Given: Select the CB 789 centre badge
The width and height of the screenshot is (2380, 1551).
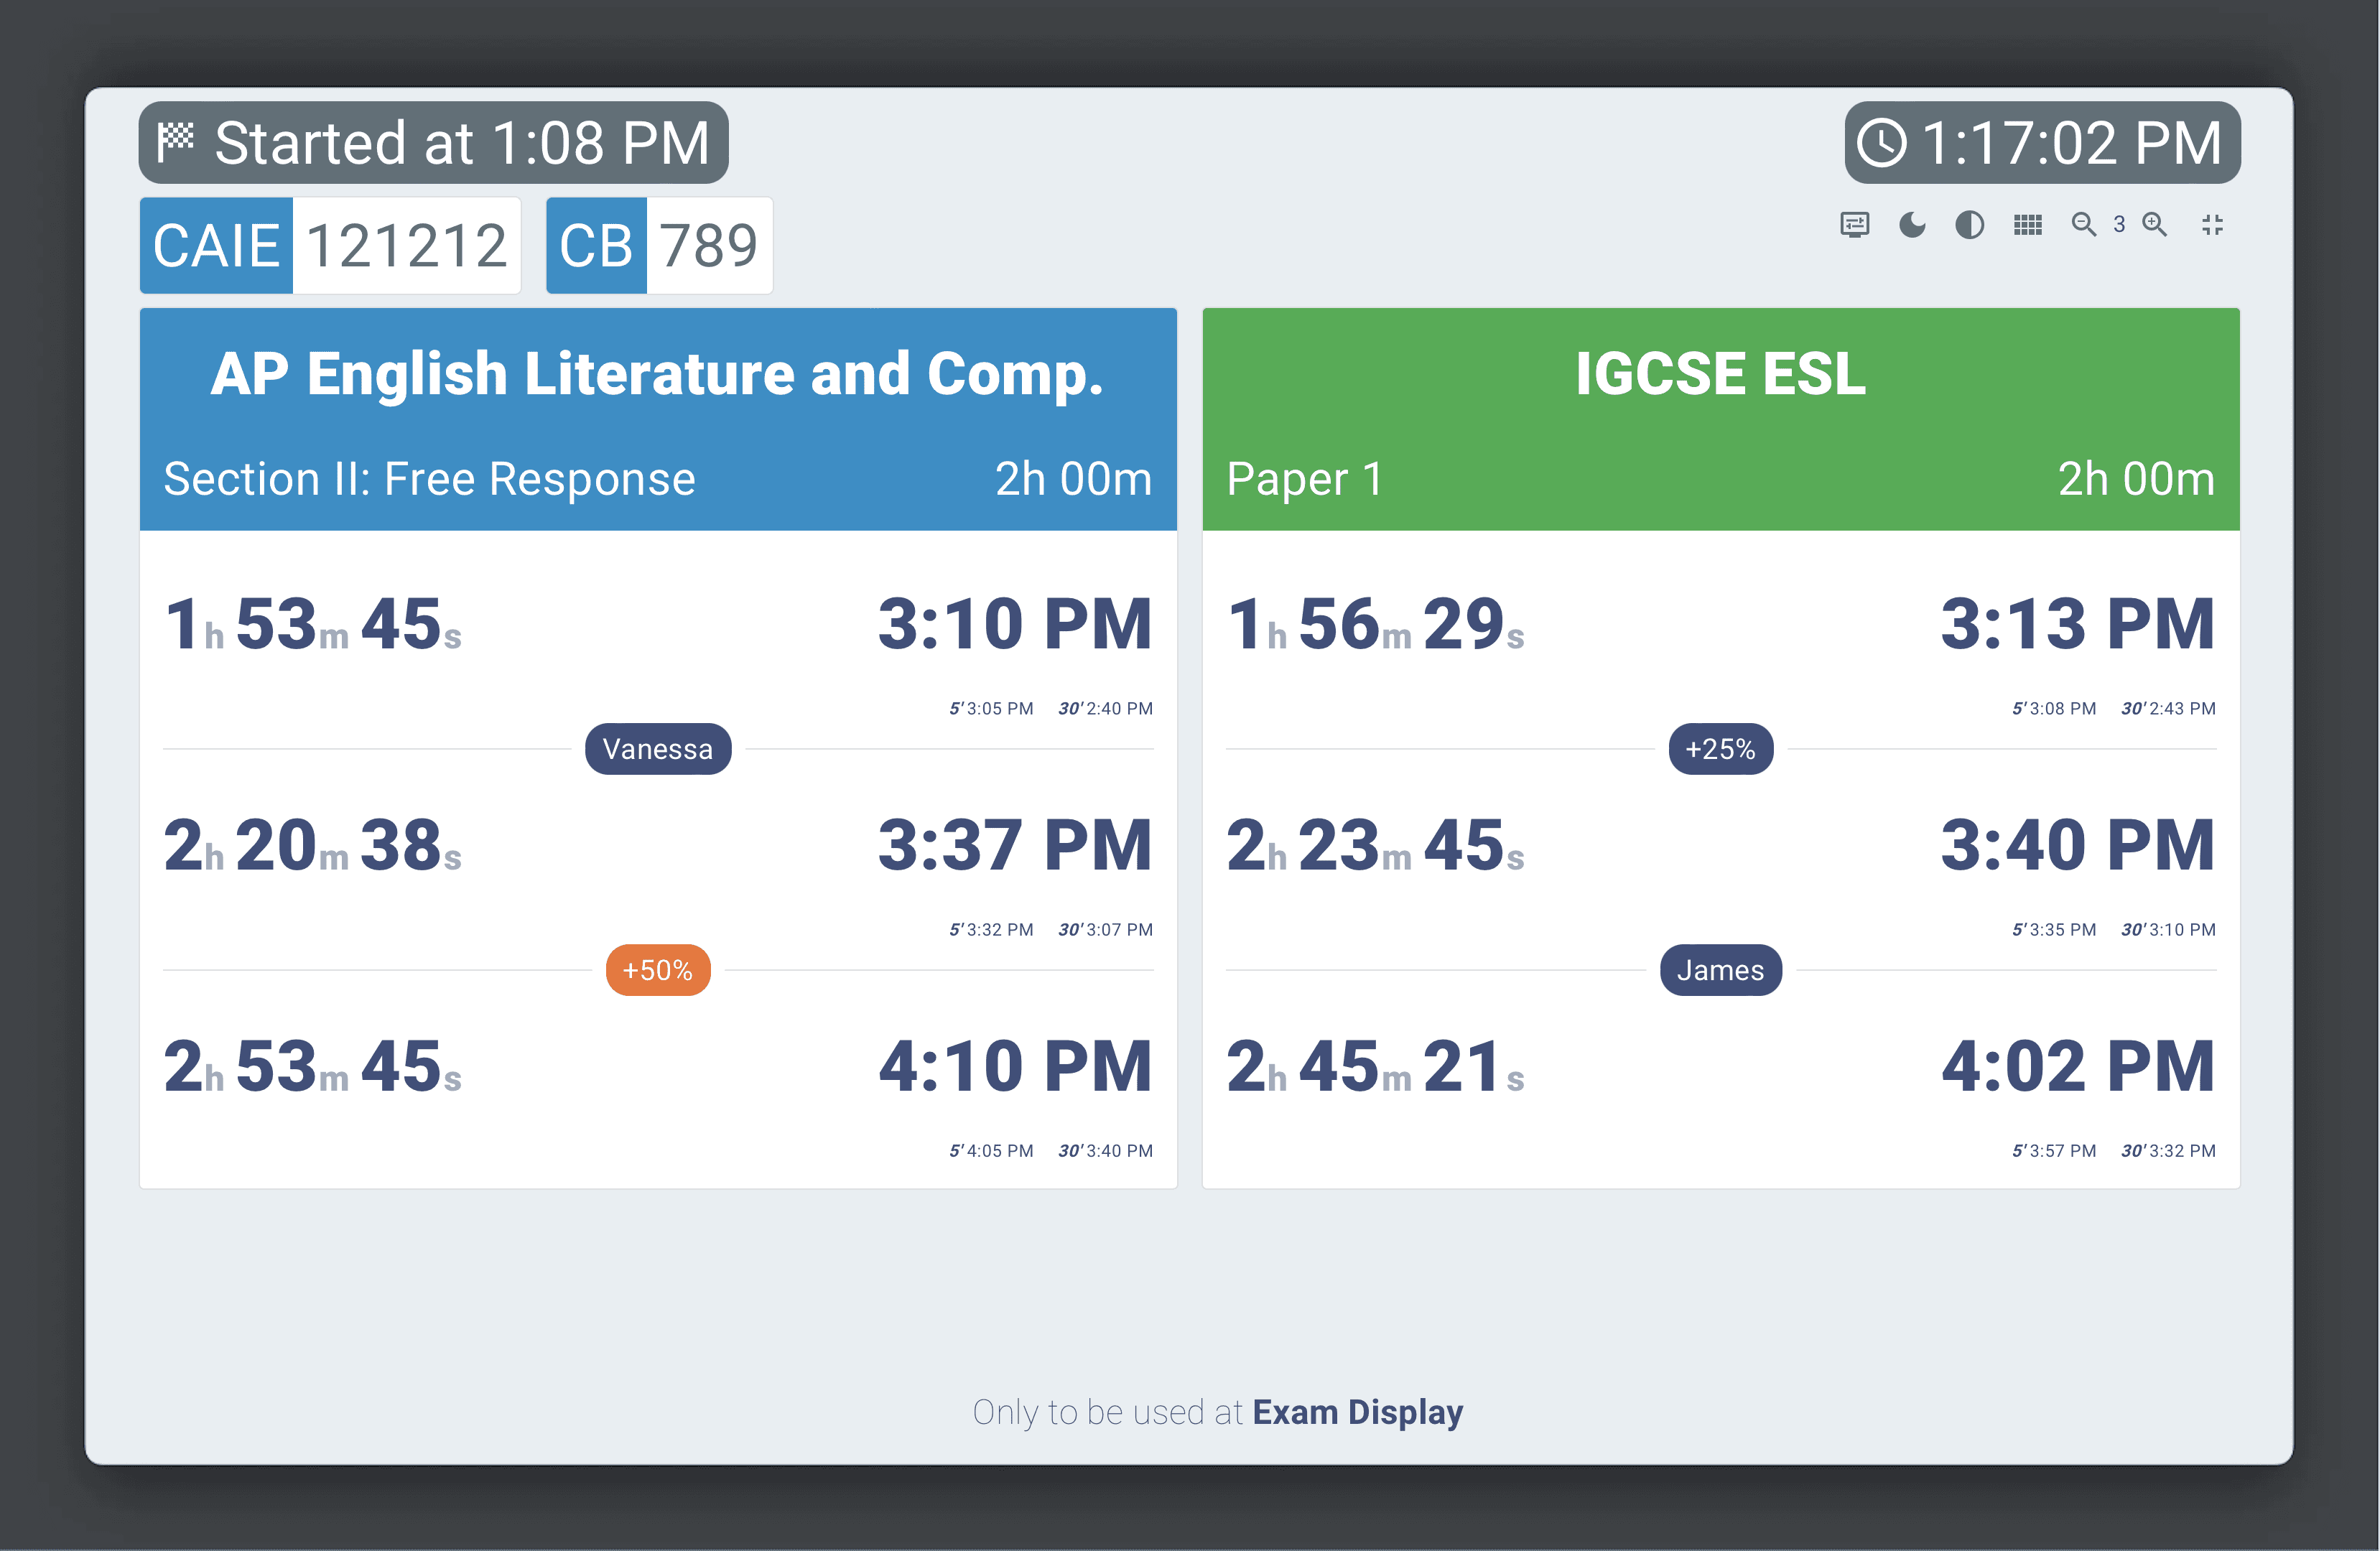Looking at the screenshot, I should click(659, 245).
